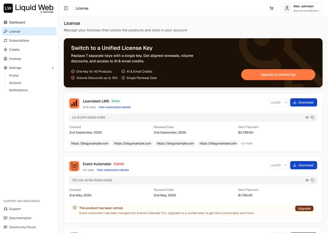Reveal Learndash license key with eye icon
Viewport: 328px width, 233px height.
pyautogui.click(x=307, y=118)
